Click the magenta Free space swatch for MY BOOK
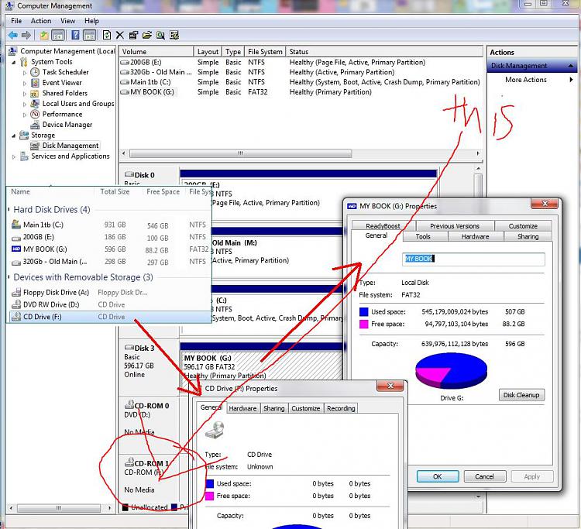 click(364, 325)
